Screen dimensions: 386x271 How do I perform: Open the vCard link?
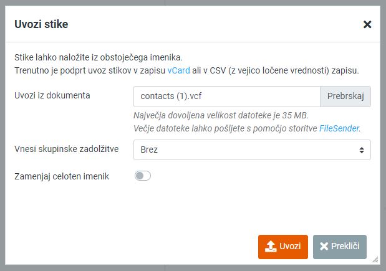[178, 70]
